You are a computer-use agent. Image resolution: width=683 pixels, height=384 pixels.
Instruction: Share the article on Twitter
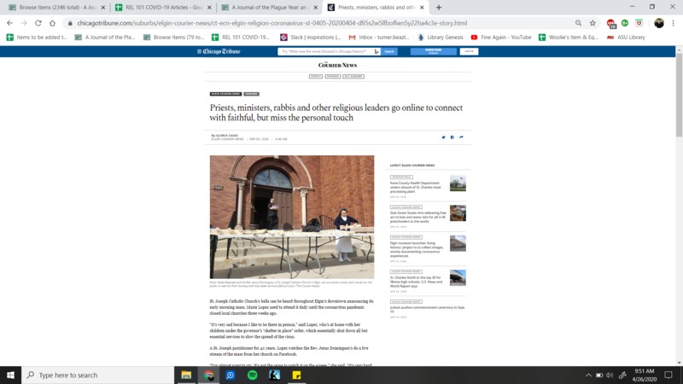[x=443, y=137]
